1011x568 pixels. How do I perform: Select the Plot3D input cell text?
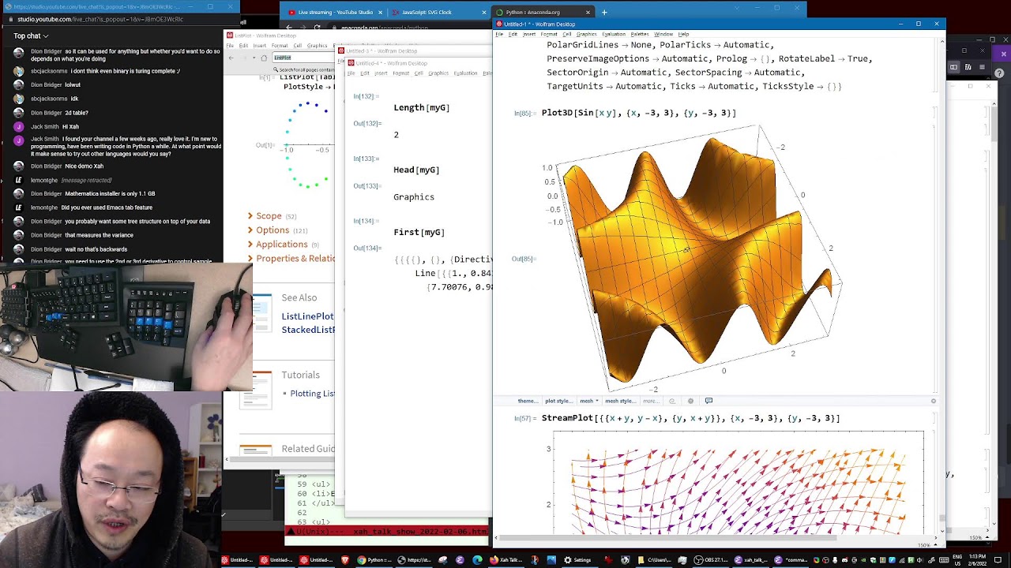pyautogui.click(x=638, y=113)
